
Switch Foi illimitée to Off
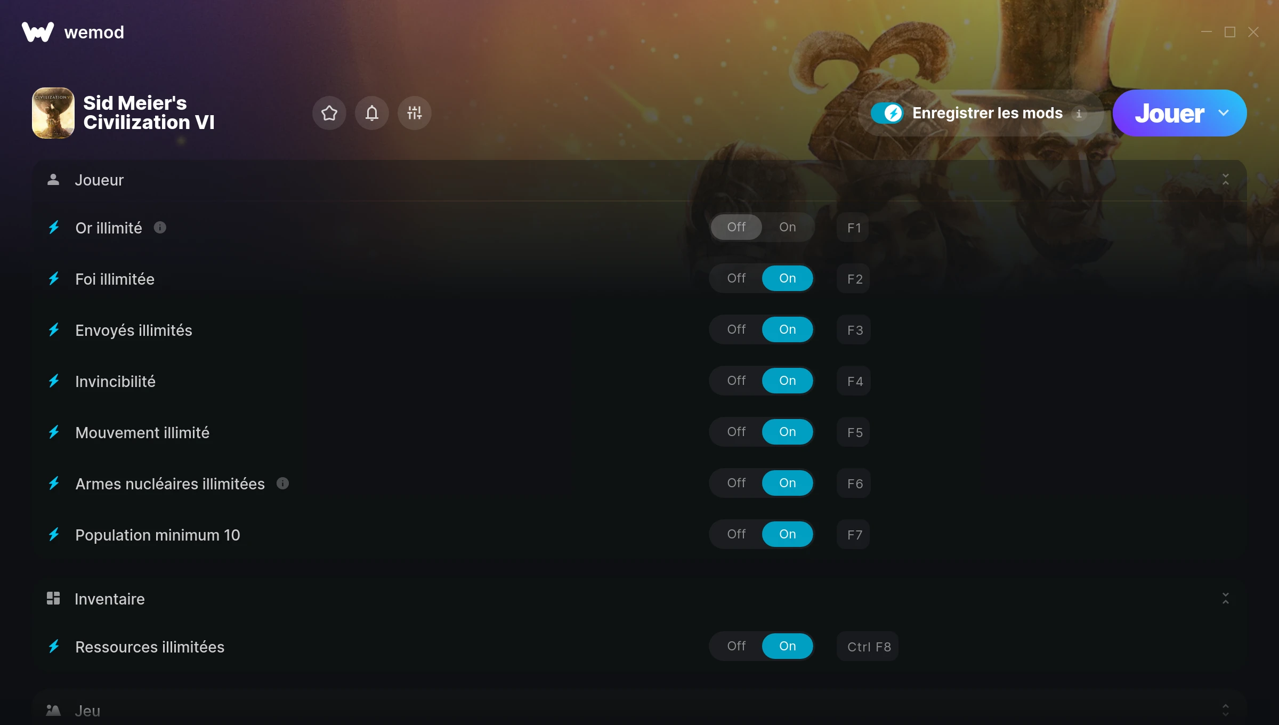pyautogui.click(x=736, y=278)
